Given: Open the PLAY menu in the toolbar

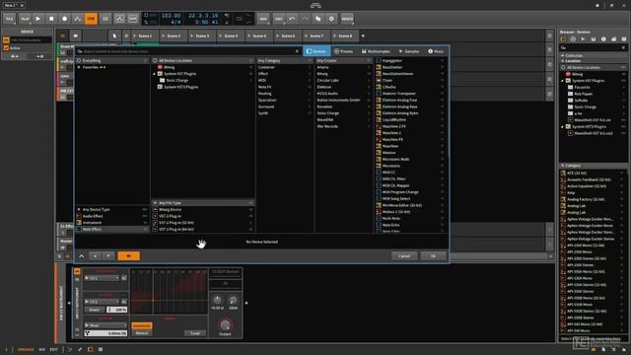Looking at the screenshot, I should coord(25,19).
